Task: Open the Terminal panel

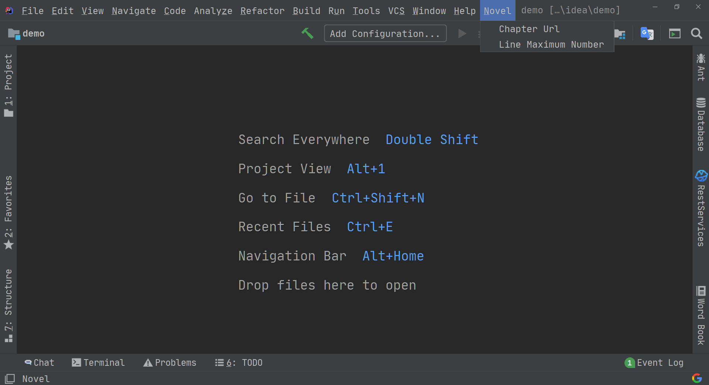Action: (x=98, y=362)
